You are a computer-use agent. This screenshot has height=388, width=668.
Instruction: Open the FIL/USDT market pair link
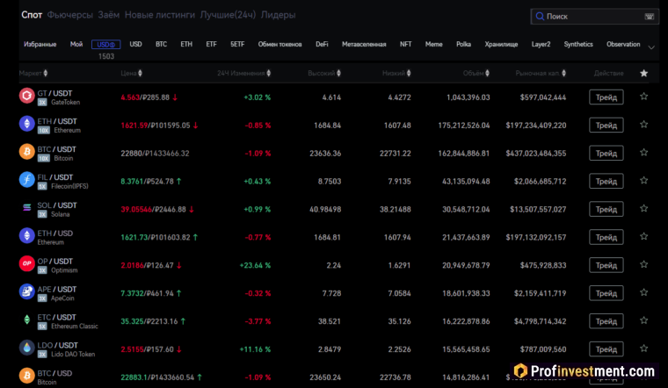[55, 177]
